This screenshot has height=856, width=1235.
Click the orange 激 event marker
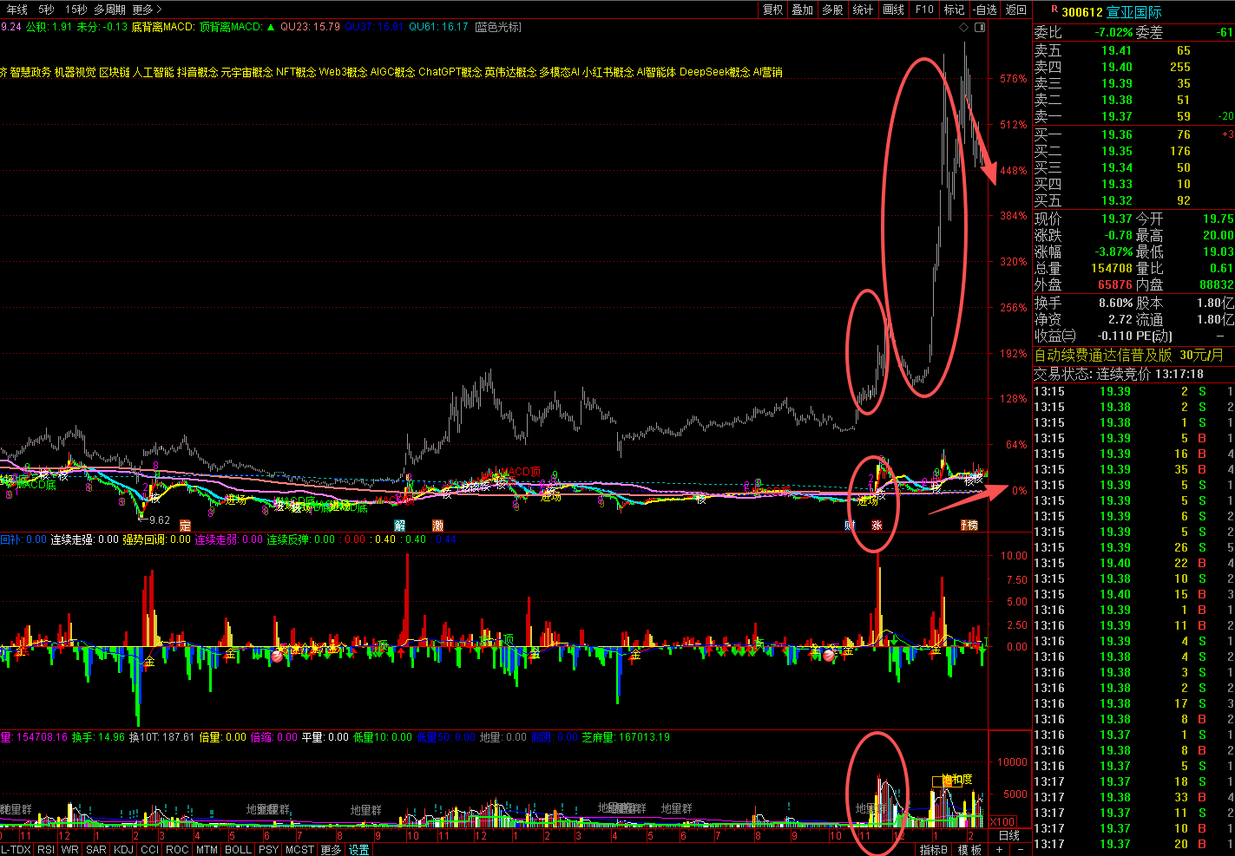coord(437,526)
